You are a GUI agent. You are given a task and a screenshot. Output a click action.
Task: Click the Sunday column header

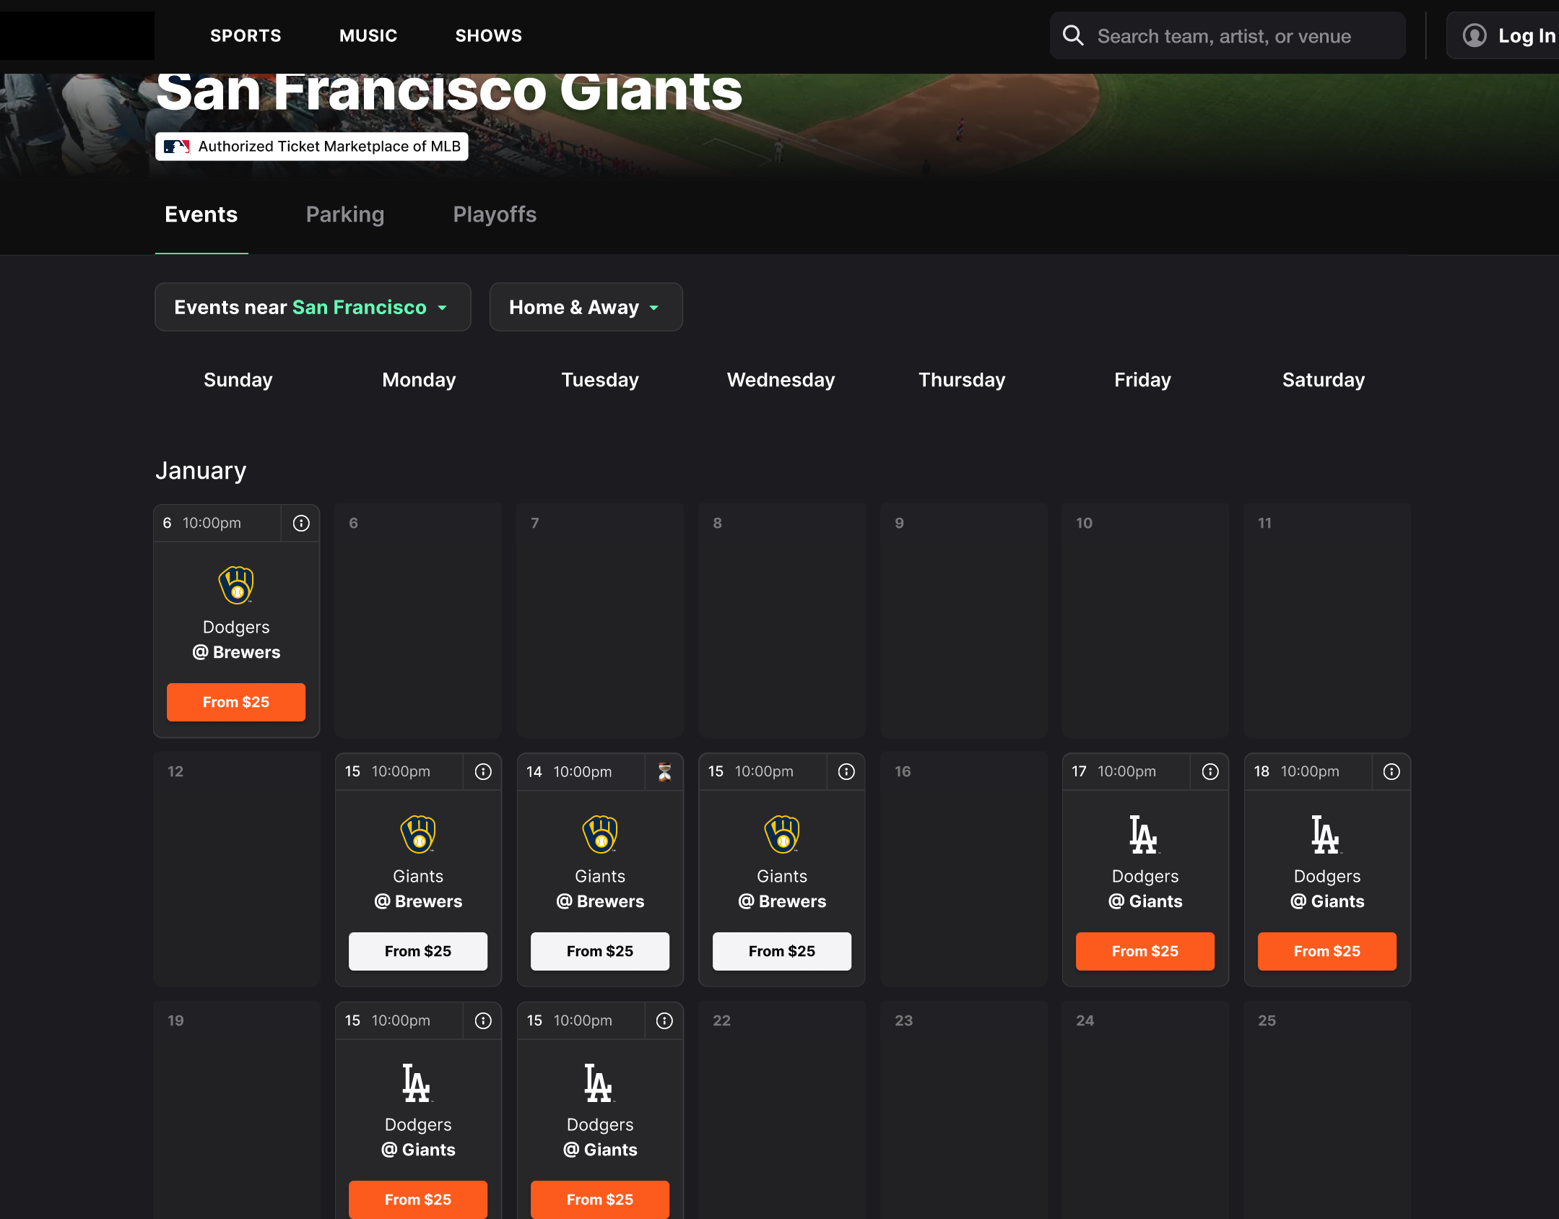238,380
